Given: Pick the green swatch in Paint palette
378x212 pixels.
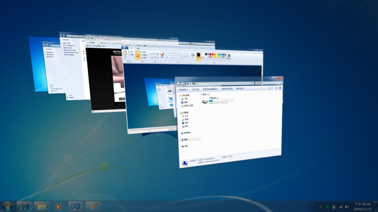Looking at the screenshot, I should point(219,55).
